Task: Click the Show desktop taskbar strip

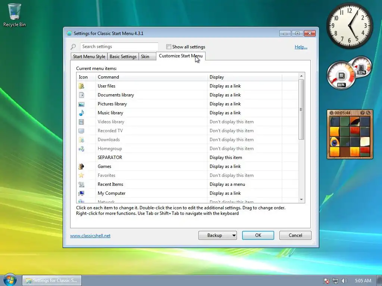Action: coord(379,281)
